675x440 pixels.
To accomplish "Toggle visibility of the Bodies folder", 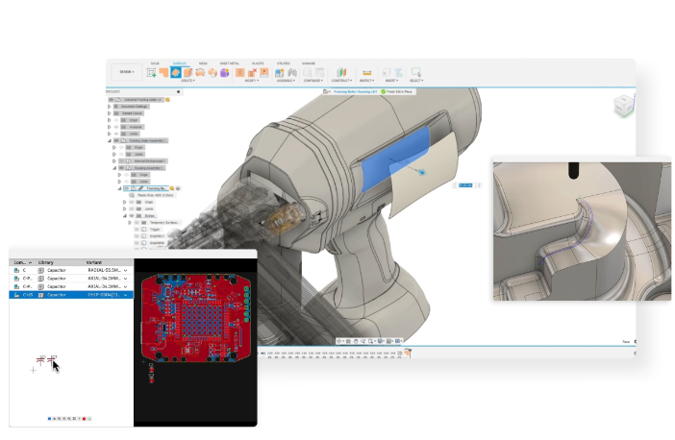I will (133, 216).
